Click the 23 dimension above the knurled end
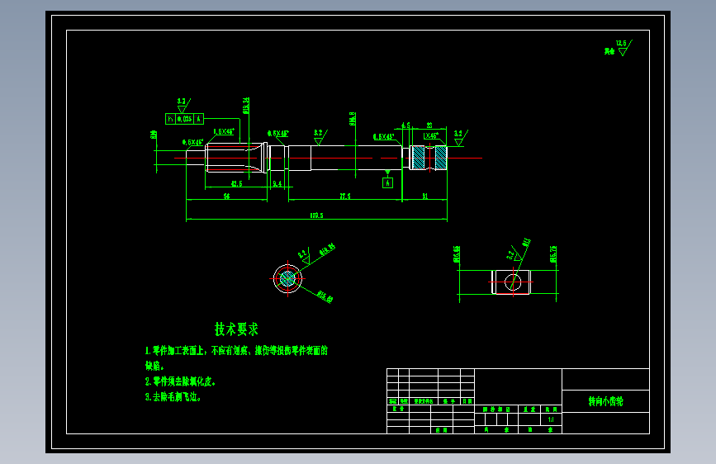Screen dimensions: 716x464 429,125
